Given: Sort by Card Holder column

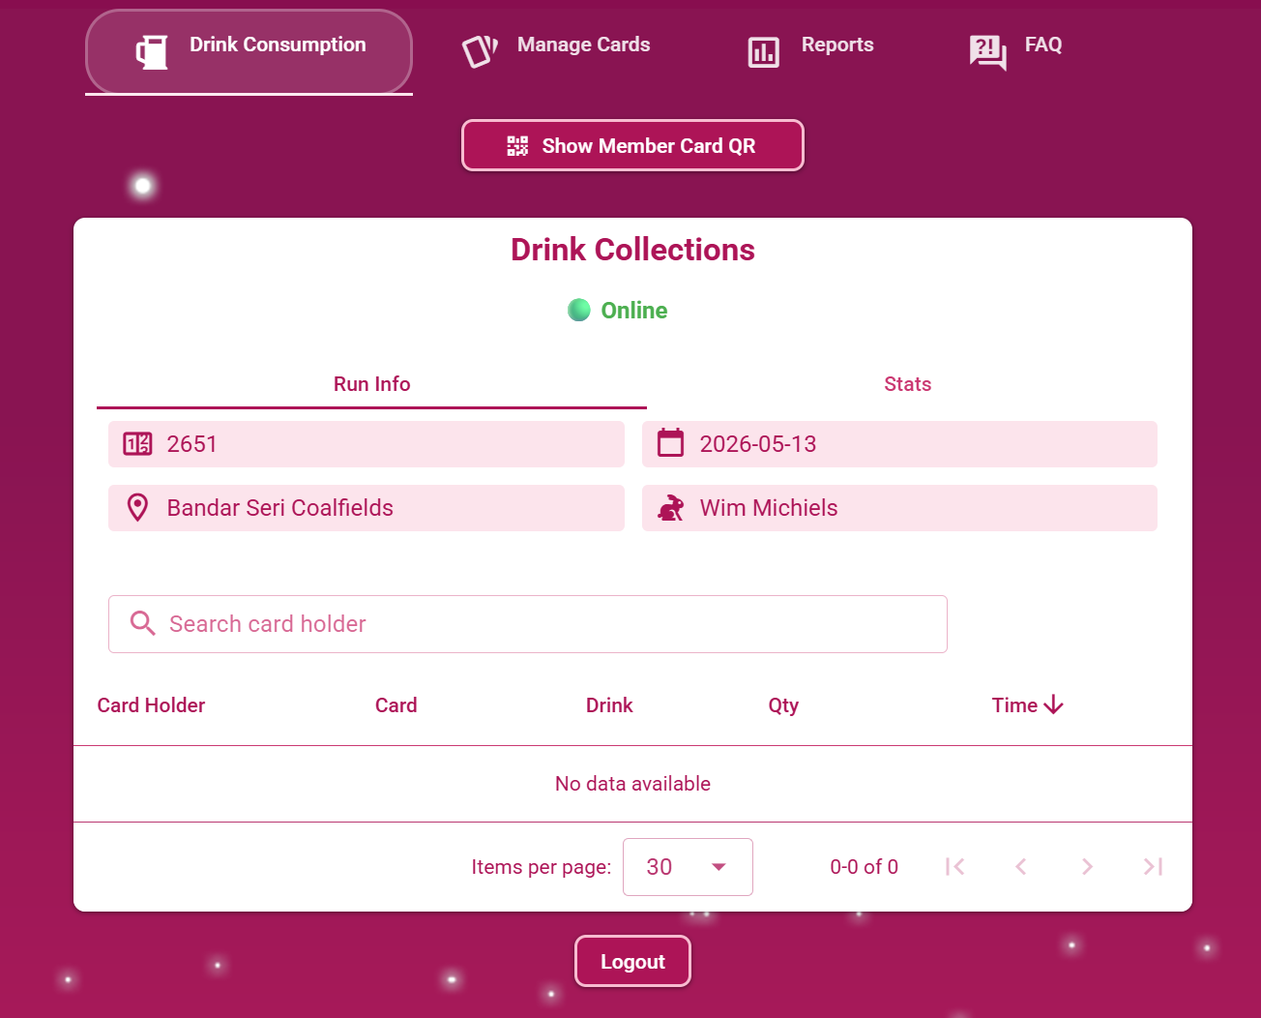Looking at the screenshot, I should point(151,705).
